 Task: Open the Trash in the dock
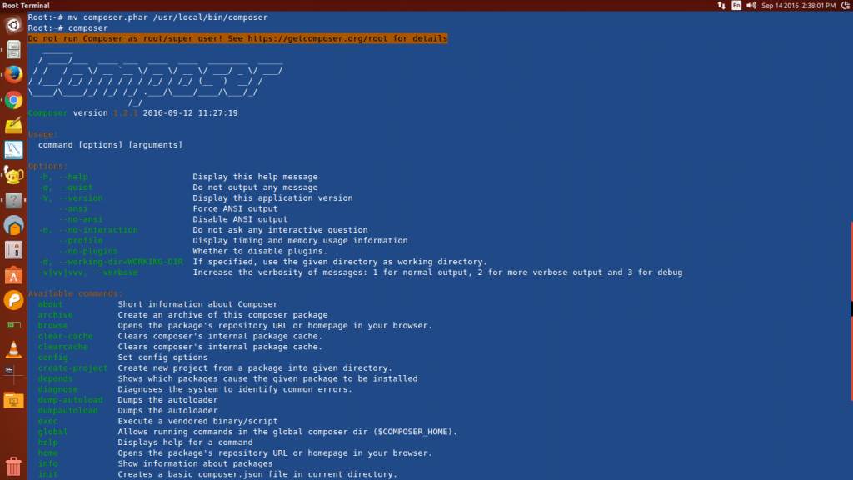click(13, 467)
